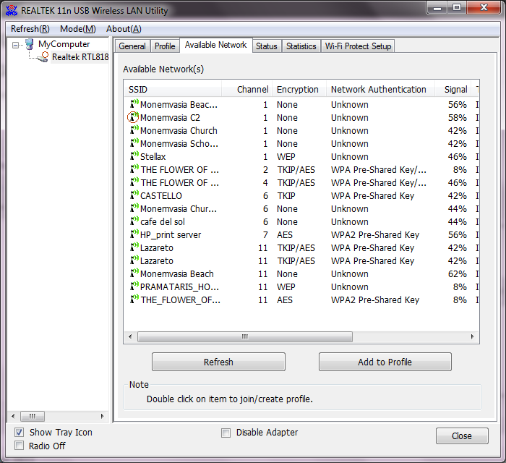Click the network icon beside cafe del sol
Screen dimensions: 506x463
click(134, 221)
